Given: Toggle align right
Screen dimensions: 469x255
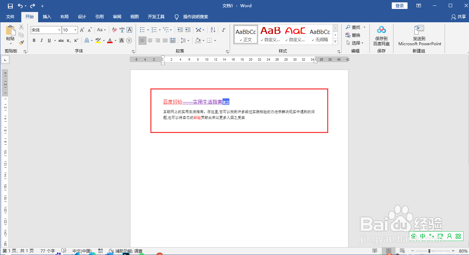Looking at the screenshot, I should click(158, 40).
